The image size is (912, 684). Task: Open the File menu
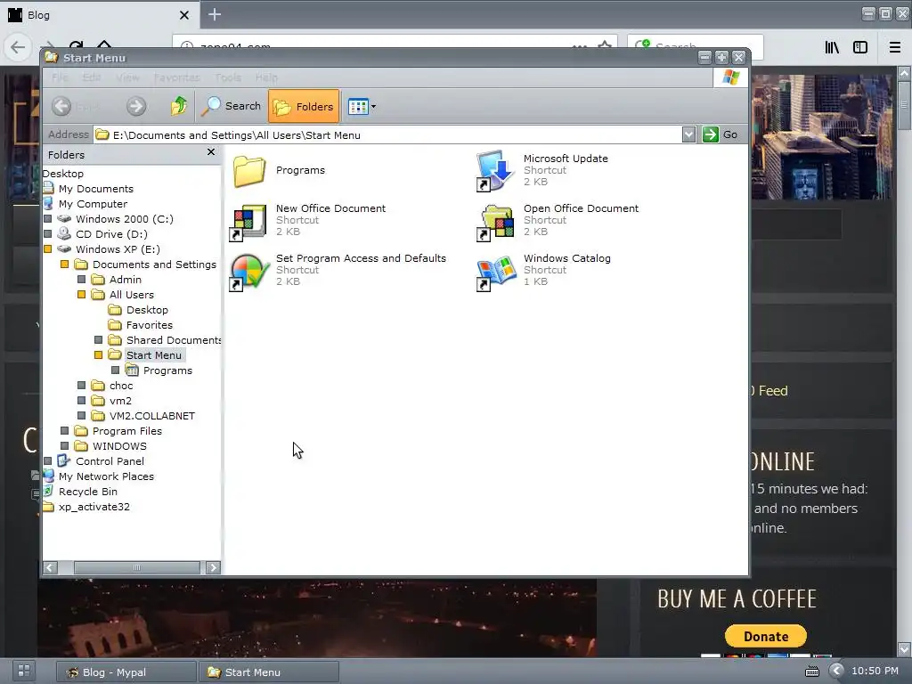60,77
